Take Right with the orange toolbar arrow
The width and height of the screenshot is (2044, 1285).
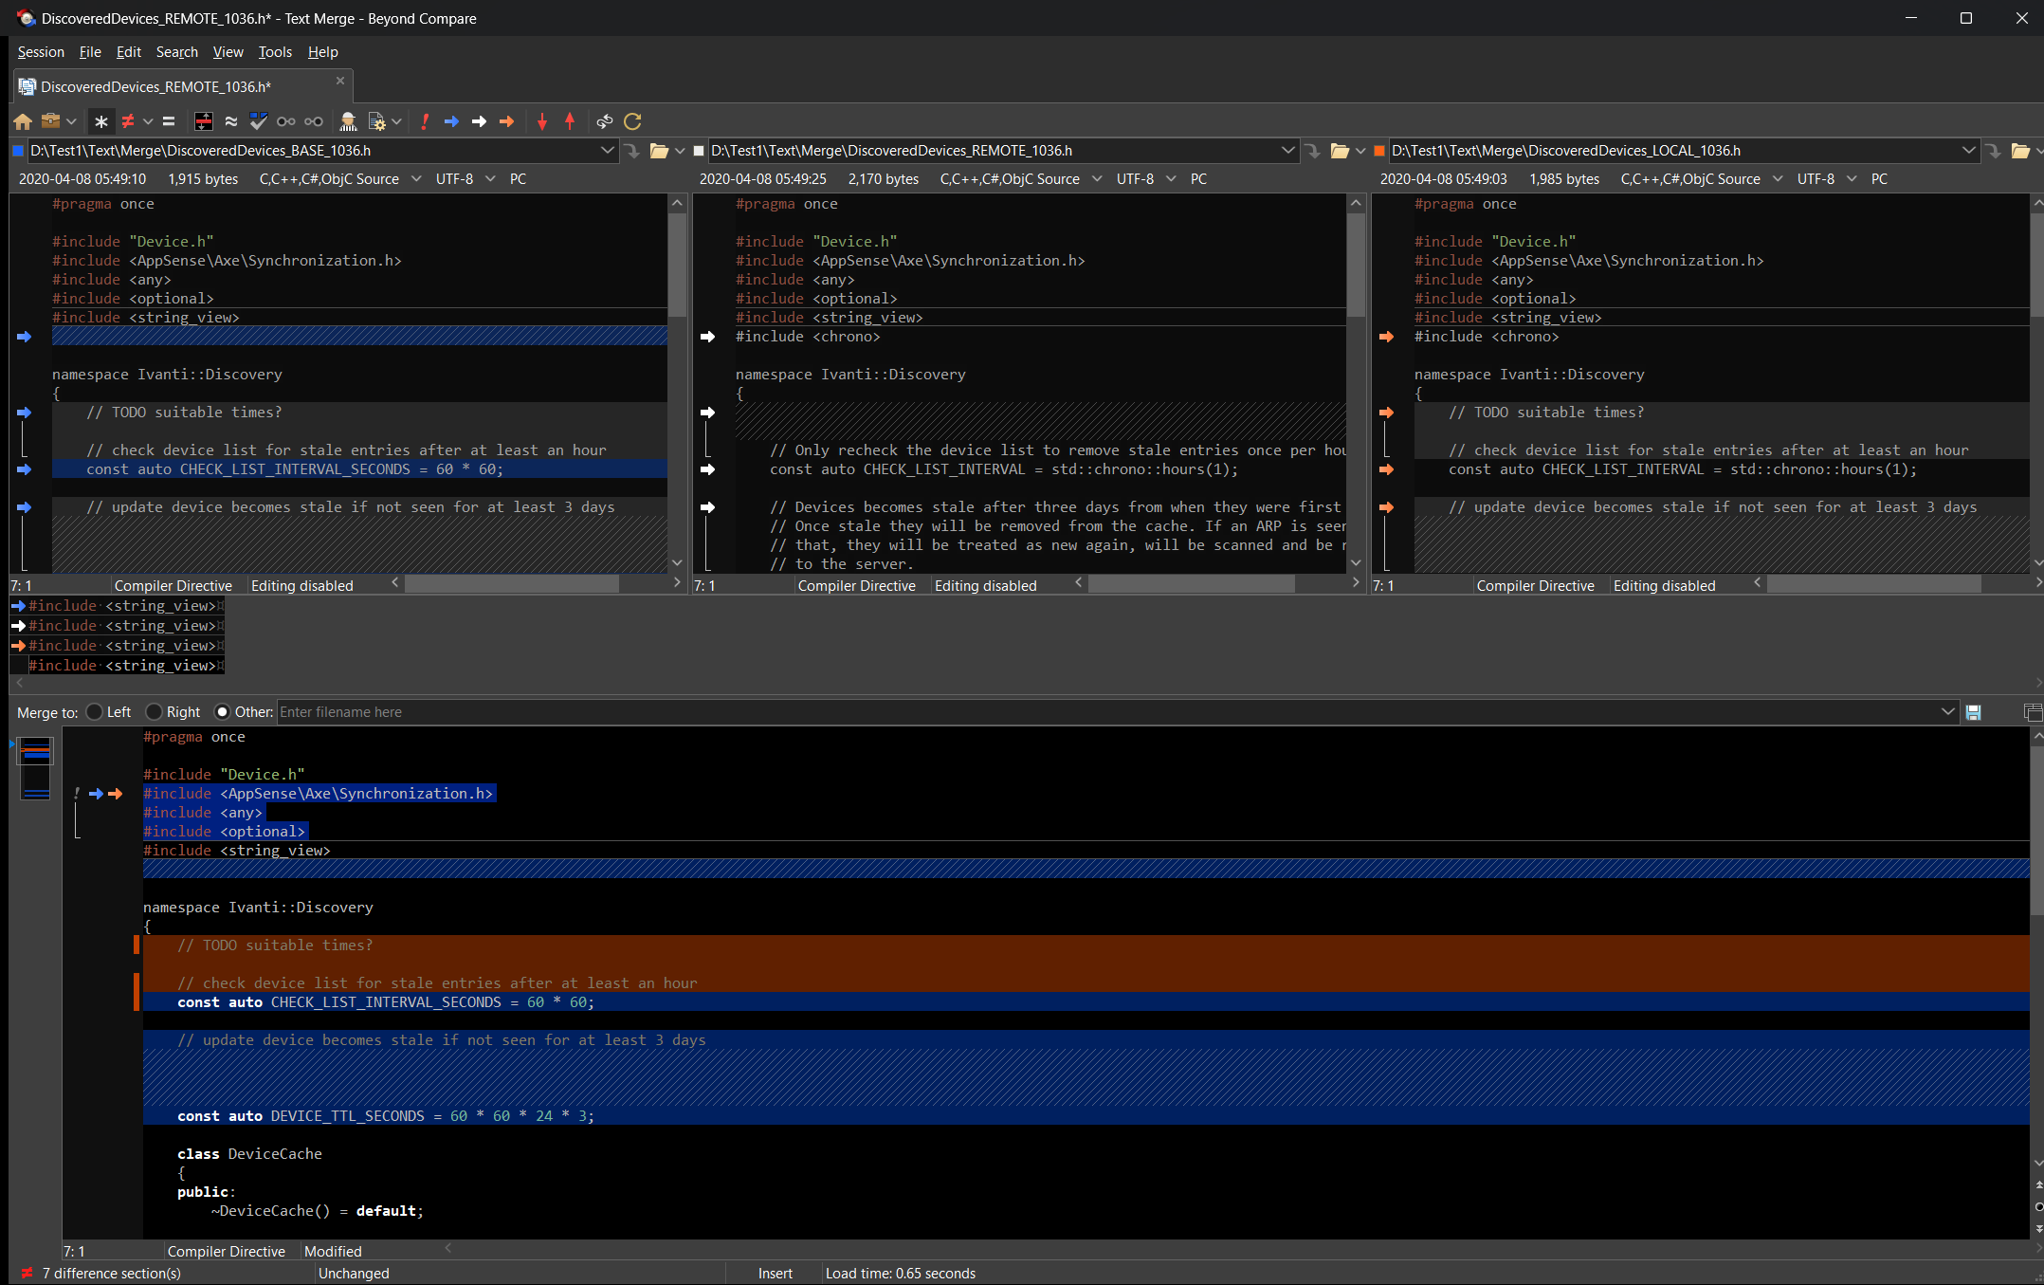(507, 121)
